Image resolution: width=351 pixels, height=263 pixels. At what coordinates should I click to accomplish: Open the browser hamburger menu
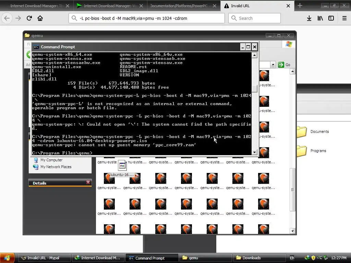(344, 18)
